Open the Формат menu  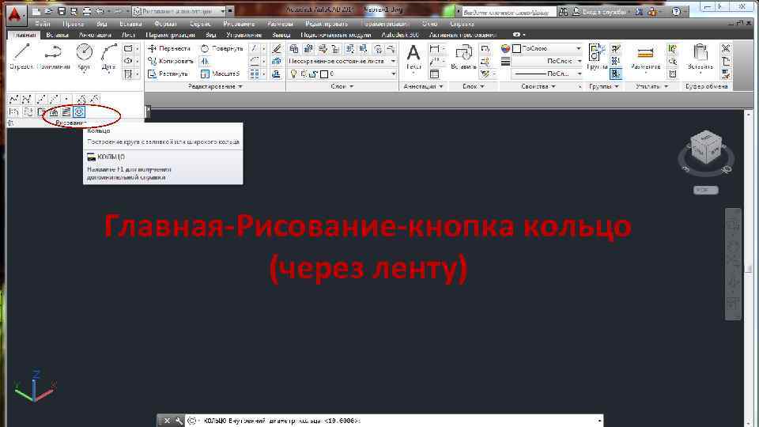coord(165,24)
